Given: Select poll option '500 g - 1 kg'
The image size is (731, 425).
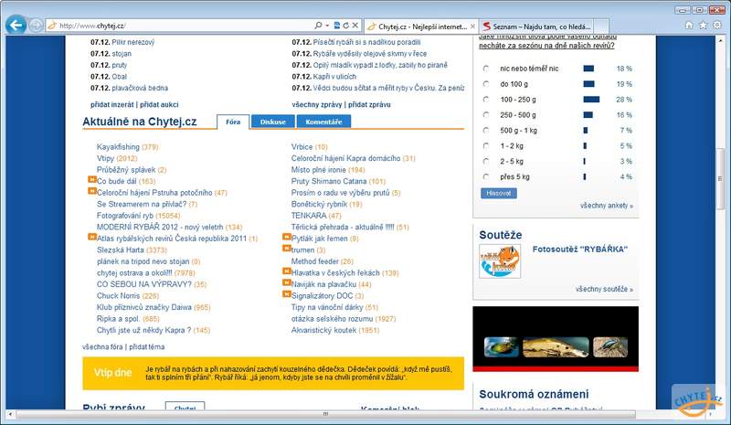Looking at the screenshot, I should click(486, 130).
